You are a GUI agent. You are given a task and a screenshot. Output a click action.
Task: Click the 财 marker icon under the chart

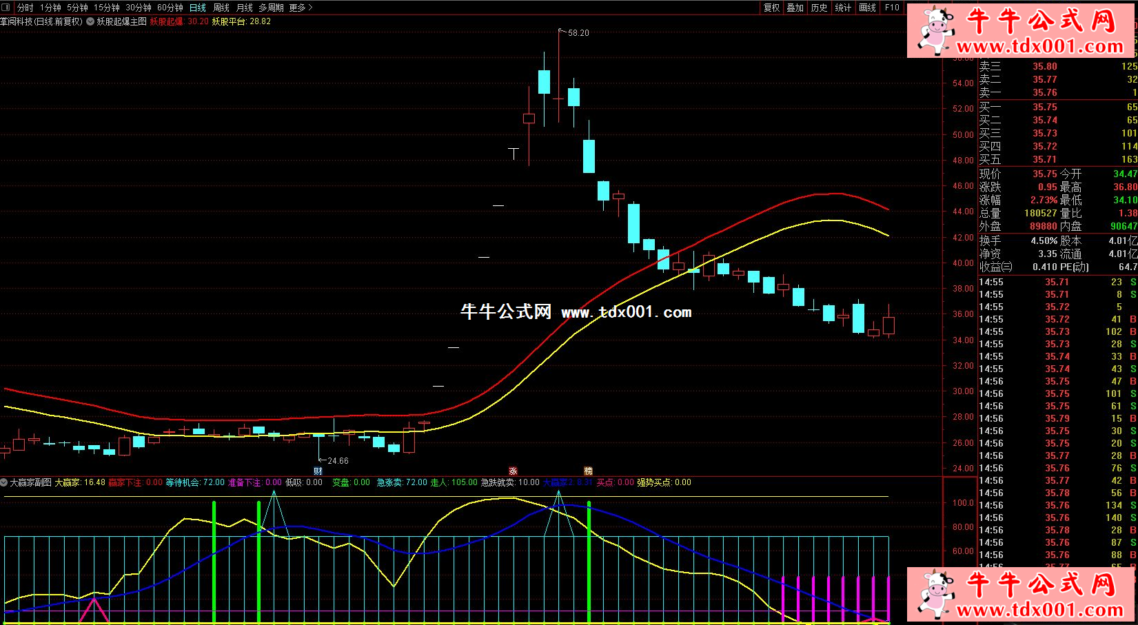318,471
